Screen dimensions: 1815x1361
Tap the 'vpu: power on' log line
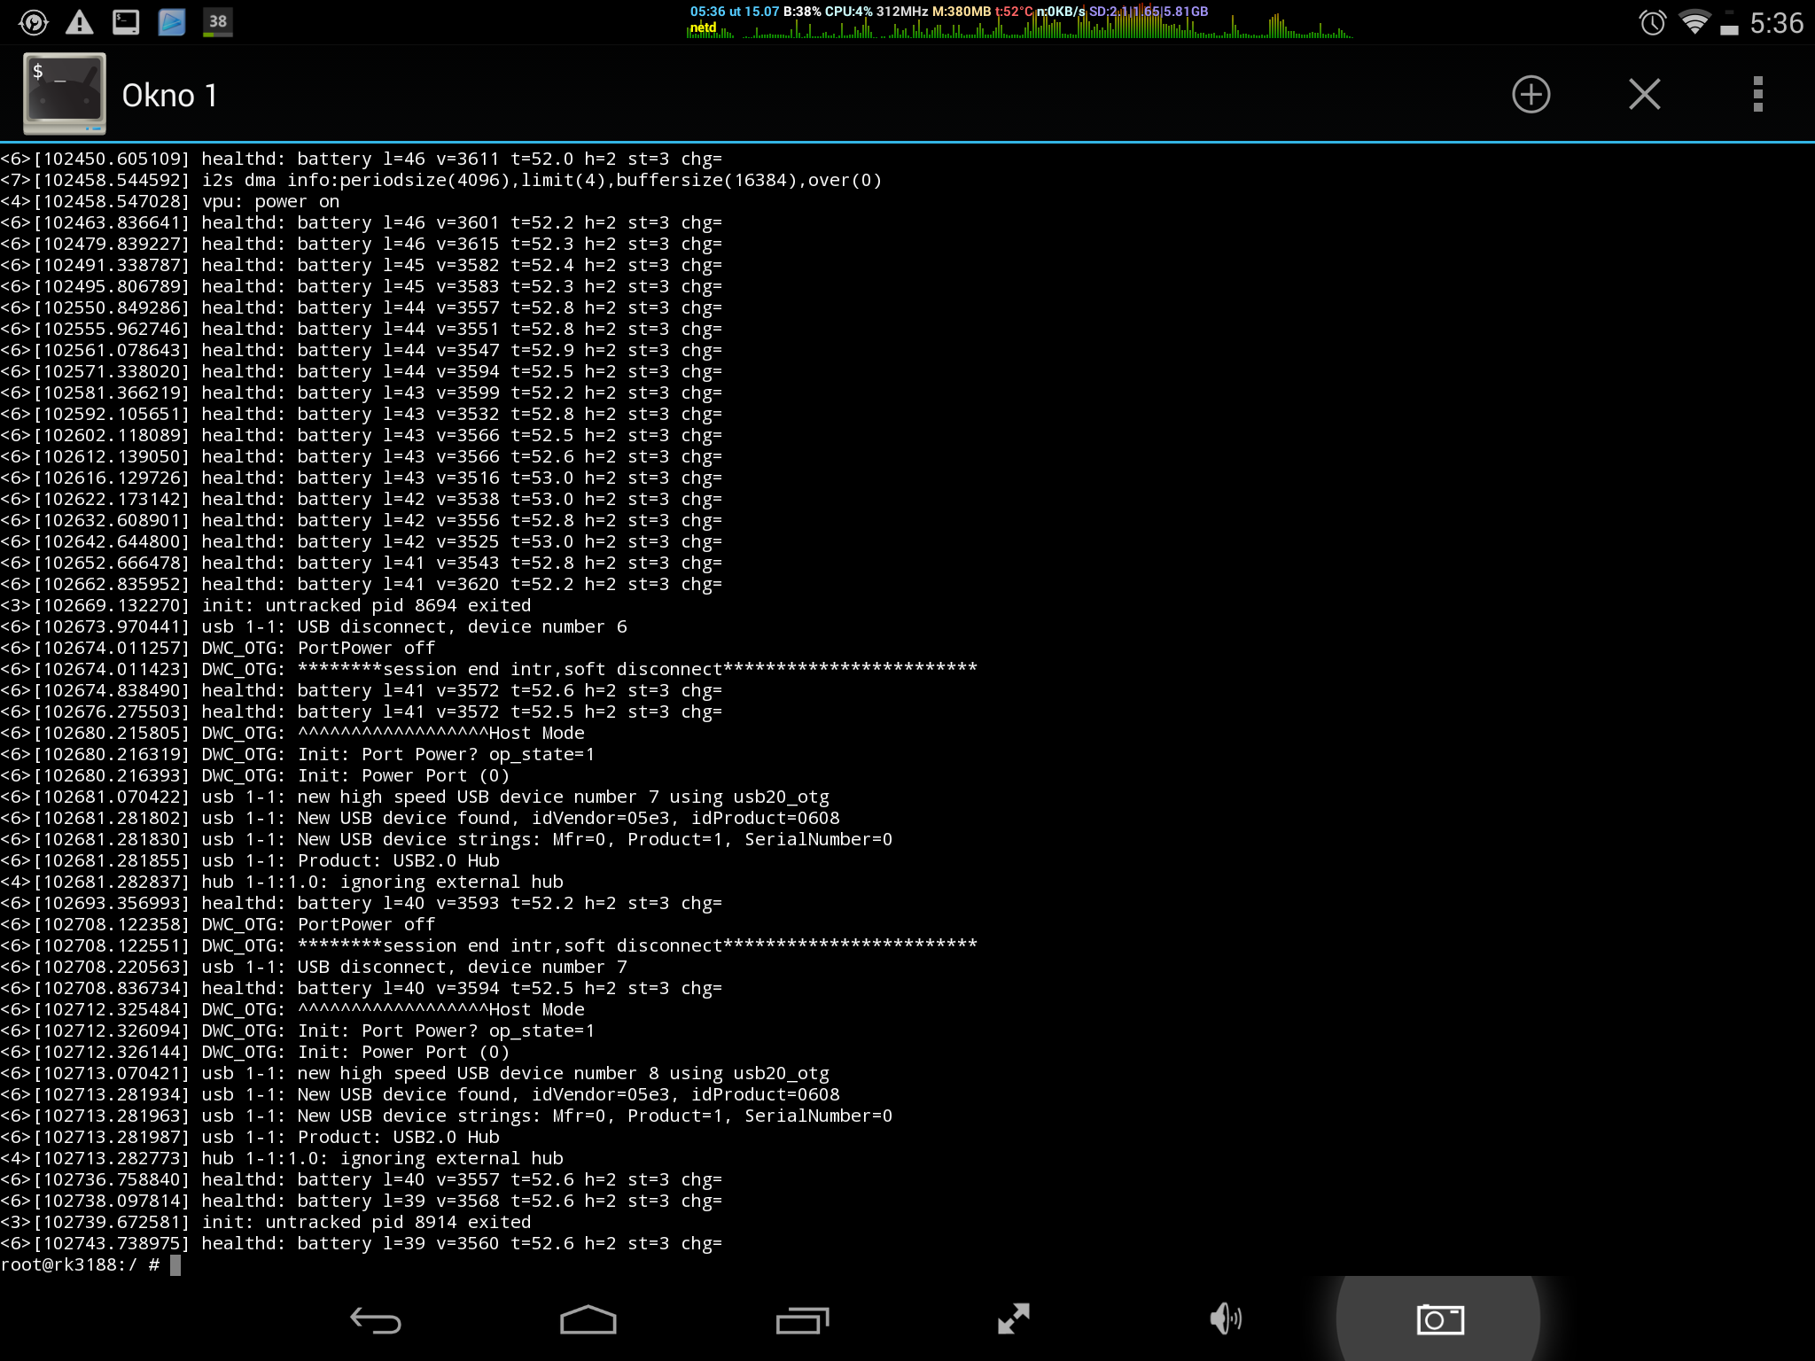170,202
